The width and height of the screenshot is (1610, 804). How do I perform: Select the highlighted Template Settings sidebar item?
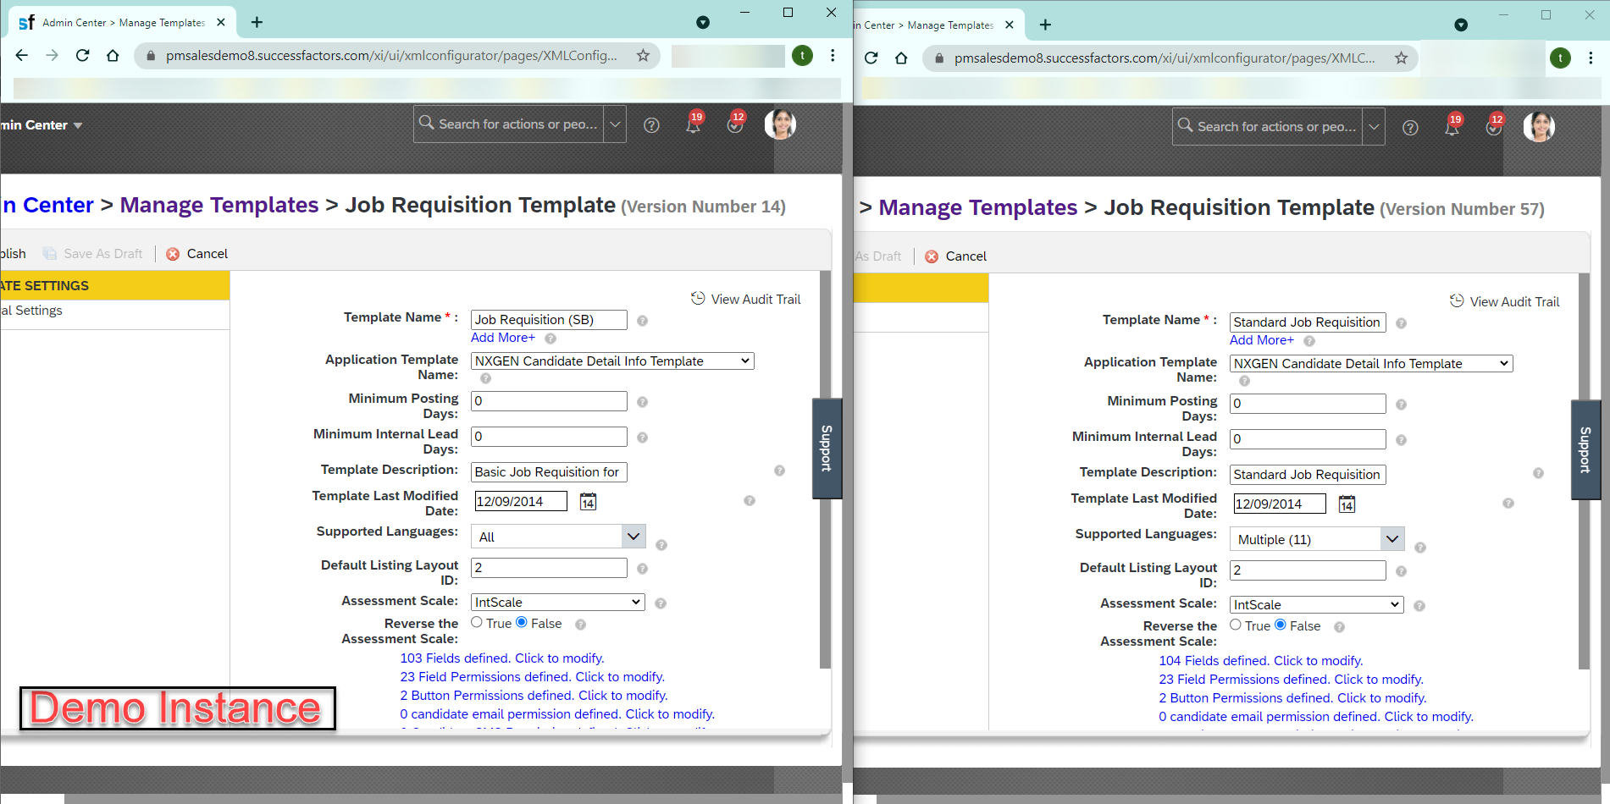[115, 286]
